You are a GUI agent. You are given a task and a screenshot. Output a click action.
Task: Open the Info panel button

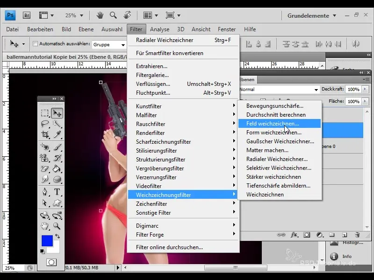click(x=342, y=256)
